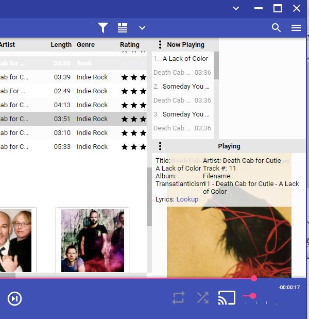Open the Playing panel three-dot menu
Screen dimensions: 309x319
click(x=160, y=146)
